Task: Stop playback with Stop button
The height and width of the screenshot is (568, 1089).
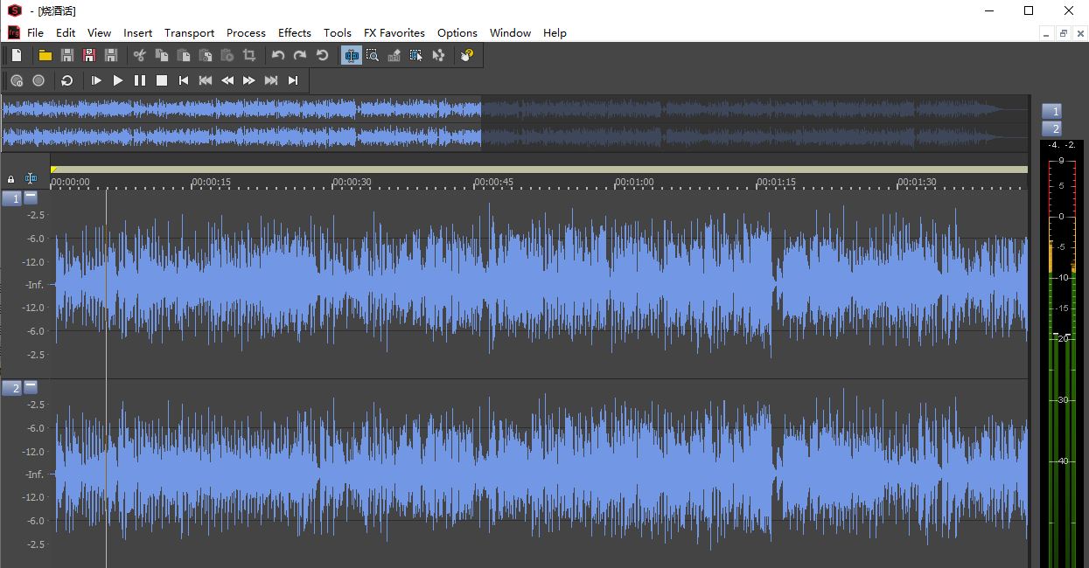Action: (x=162, y=80)
